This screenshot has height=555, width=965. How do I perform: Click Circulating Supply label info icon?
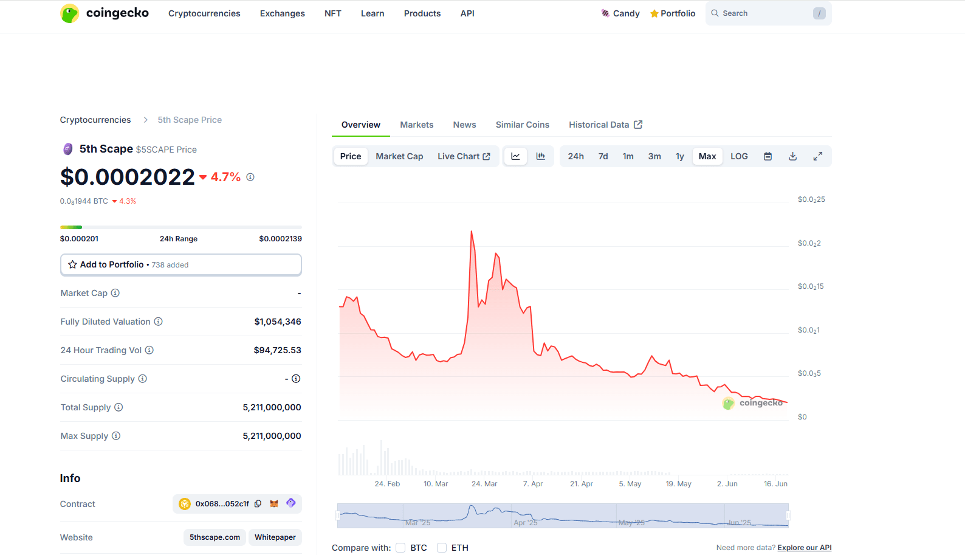coord(143,379)
